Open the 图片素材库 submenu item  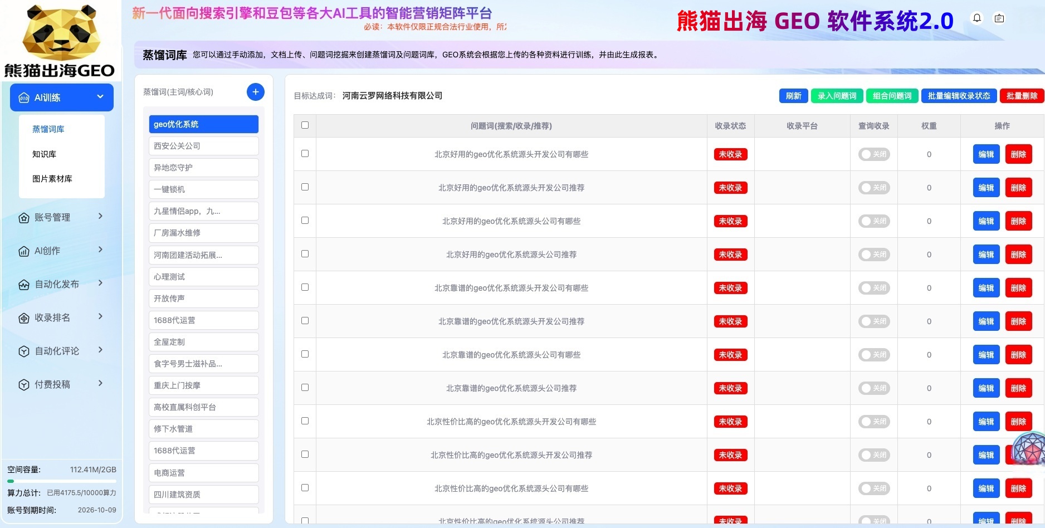pos(52,179)
